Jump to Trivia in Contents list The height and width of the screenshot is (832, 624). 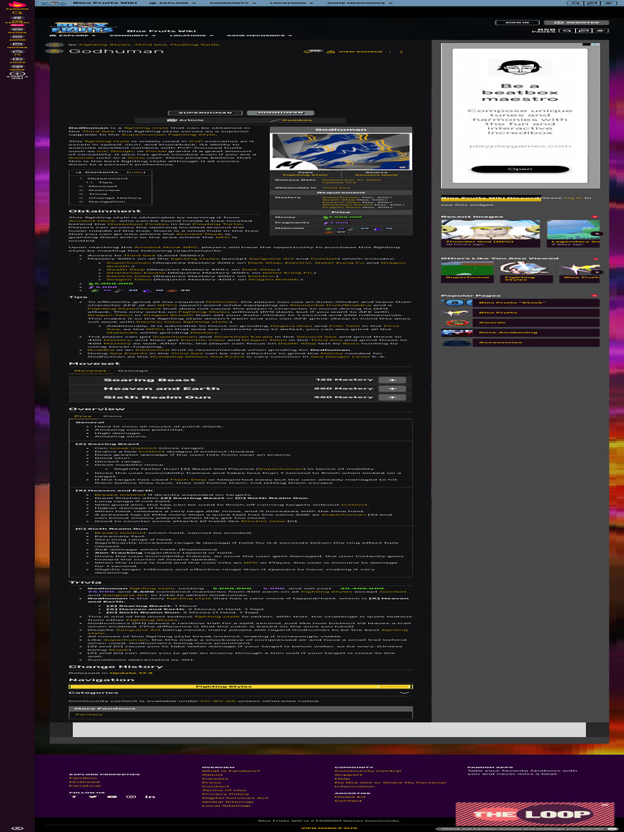click(97, 193)
